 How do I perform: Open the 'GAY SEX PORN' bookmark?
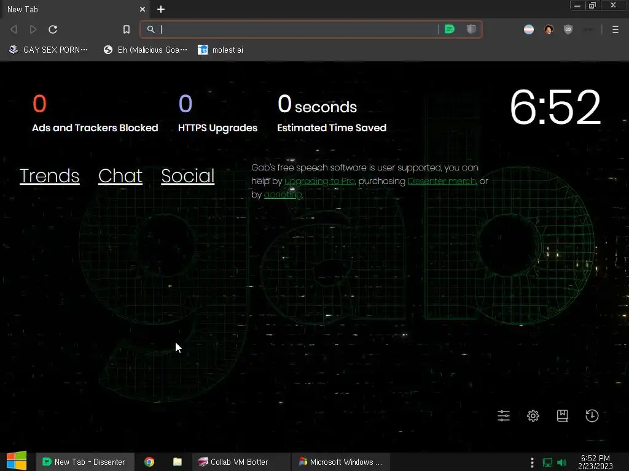(x=48, y=50)
